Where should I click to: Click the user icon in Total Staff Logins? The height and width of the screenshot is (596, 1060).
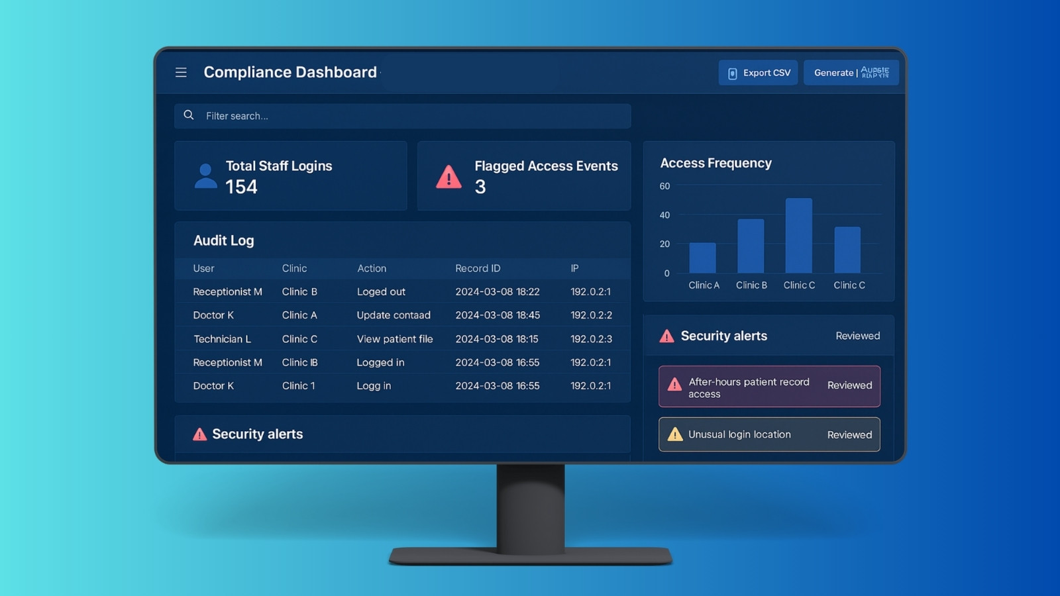205,176
